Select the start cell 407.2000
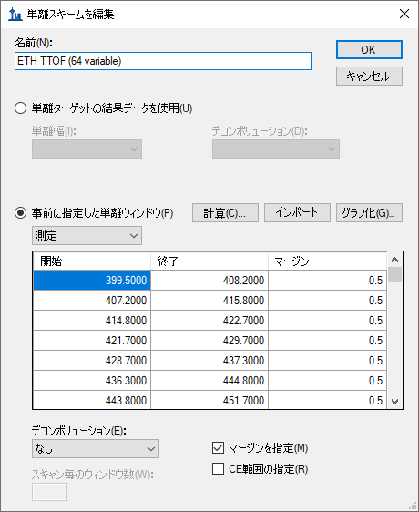Viewport: 419px width, 512px height. point(92,301)
